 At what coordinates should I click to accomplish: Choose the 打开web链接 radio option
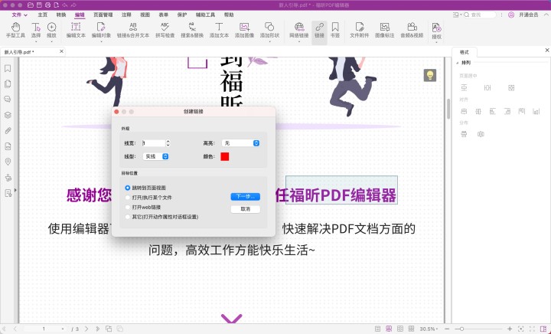128,207
